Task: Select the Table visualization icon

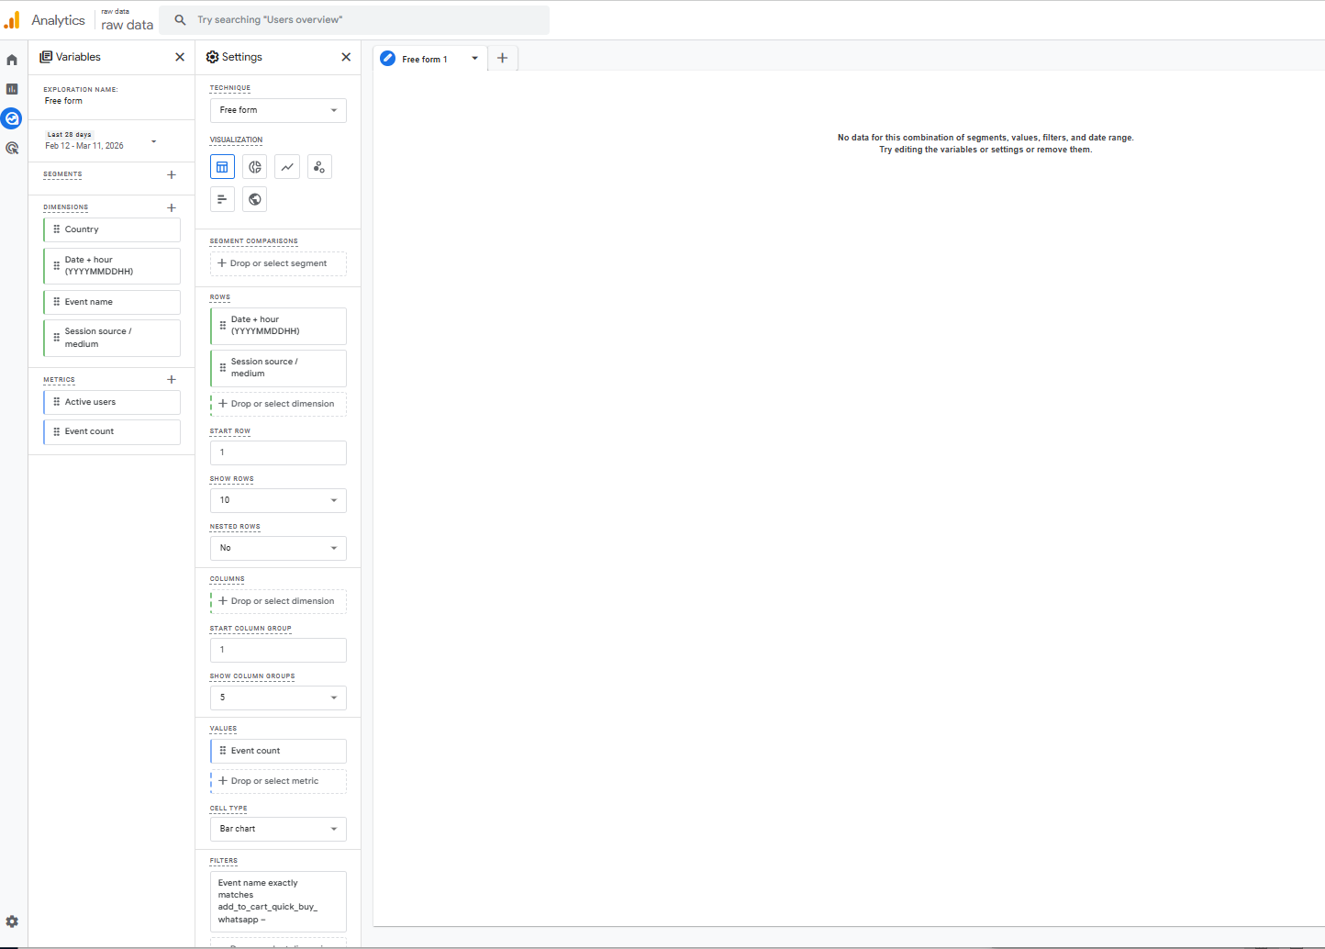Action: pyautogui.click(x=222, y=167)
